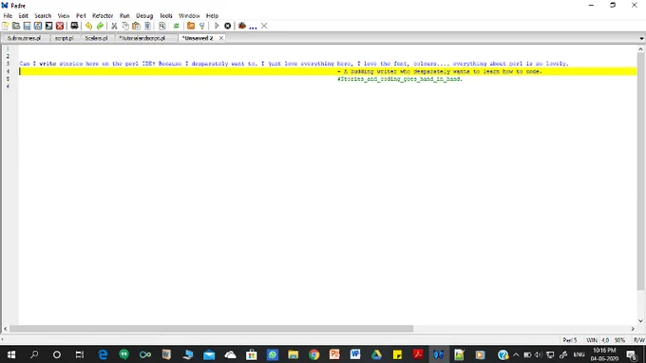Image resolution: width=646 pixels, height=363 pixels.
Task: Click the grey X toolbar icon
Action: tap(264, 26)
